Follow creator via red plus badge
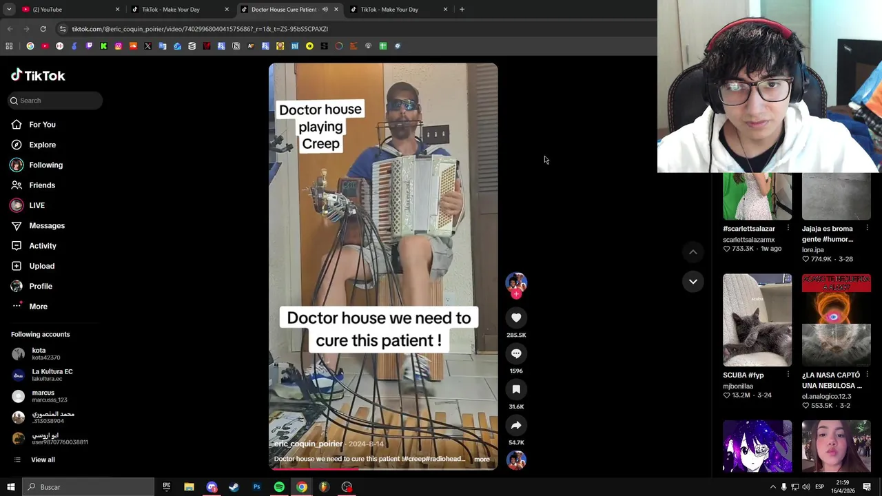This screenshot has height=496, width=882. [x=516, y=294]
